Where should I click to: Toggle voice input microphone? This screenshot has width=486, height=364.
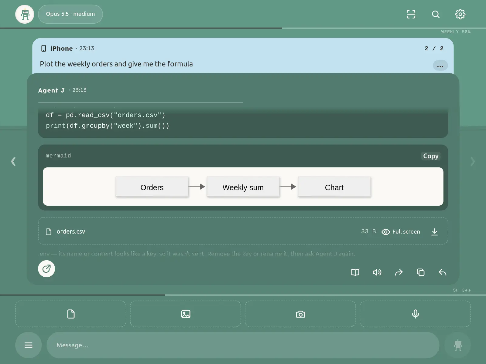coord(415,314)
